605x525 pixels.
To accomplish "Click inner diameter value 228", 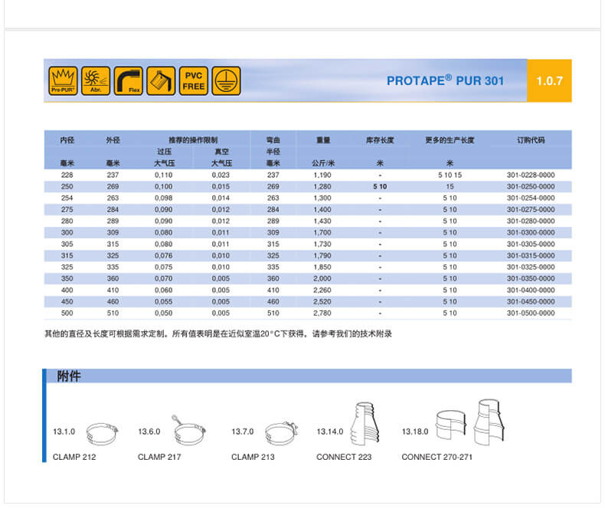I will (67, 175).
